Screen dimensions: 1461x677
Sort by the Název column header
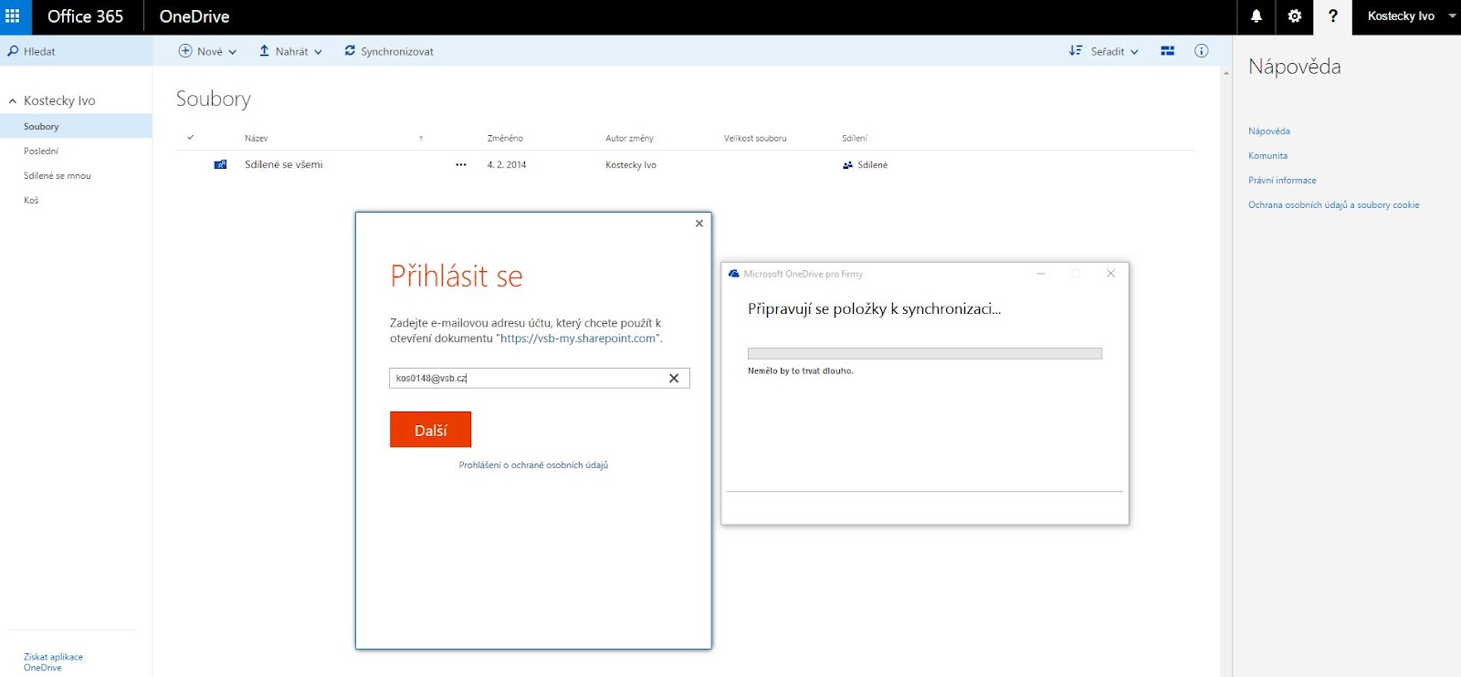[x=257, y=139]
